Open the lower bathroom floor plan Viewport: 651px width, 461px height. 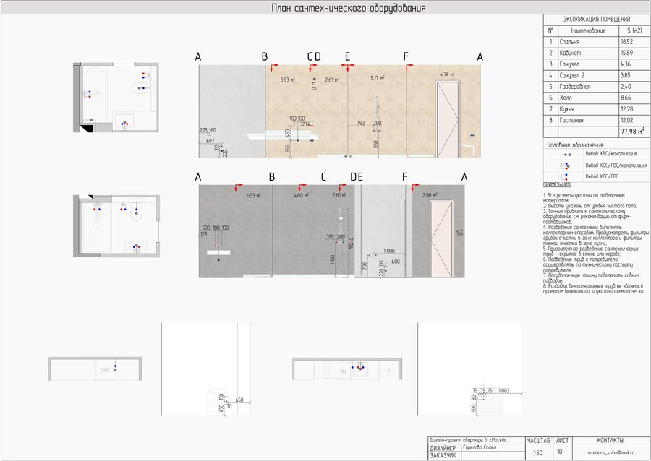tap(116, 226)
